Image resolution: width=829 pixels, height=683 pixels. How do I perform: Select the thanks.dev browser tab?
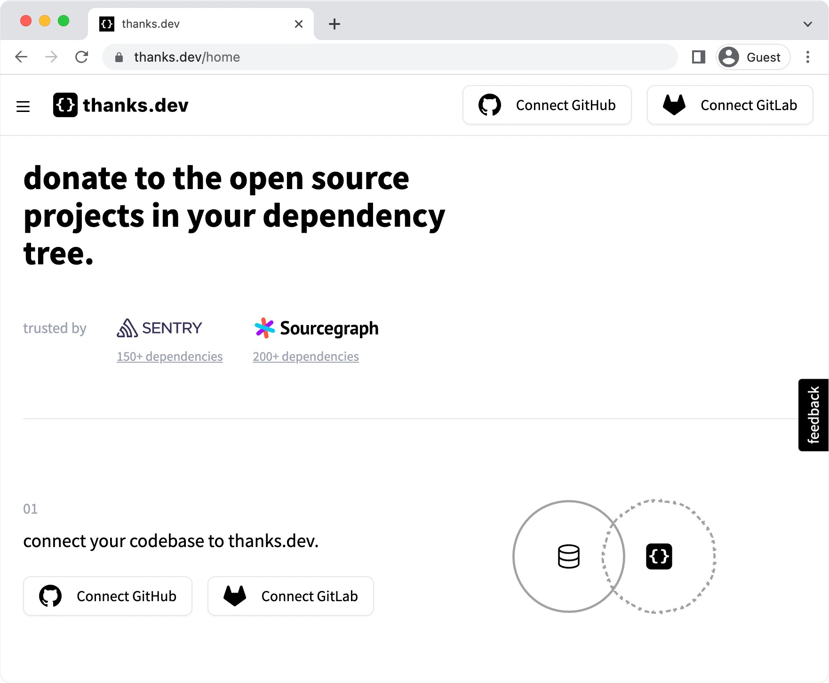point(179,24)
